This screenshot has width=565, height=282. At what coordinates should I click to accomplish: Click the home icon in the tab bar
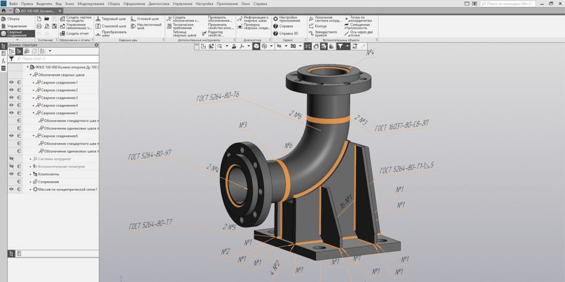click(4, 11)
